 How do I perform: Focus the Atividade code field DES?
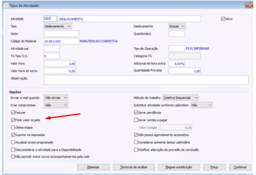click(50, 19)
